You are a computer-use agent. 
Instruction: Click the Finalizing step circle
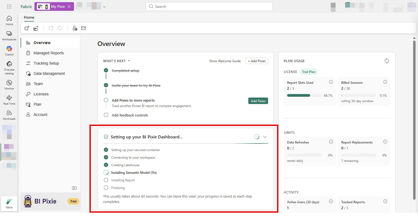[x=106, y=188]
